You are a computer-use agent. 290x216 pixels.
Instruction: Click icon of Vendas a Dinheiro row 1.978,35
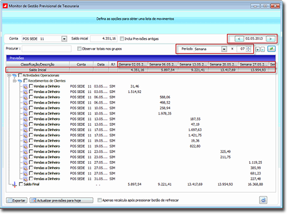point(25,114)
